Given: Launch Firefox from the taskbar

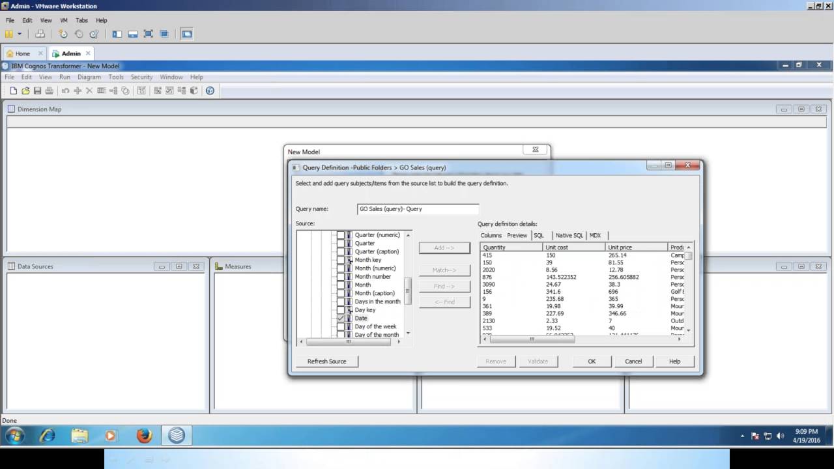Looking at the screenshot, I should (x=143, y=435).
